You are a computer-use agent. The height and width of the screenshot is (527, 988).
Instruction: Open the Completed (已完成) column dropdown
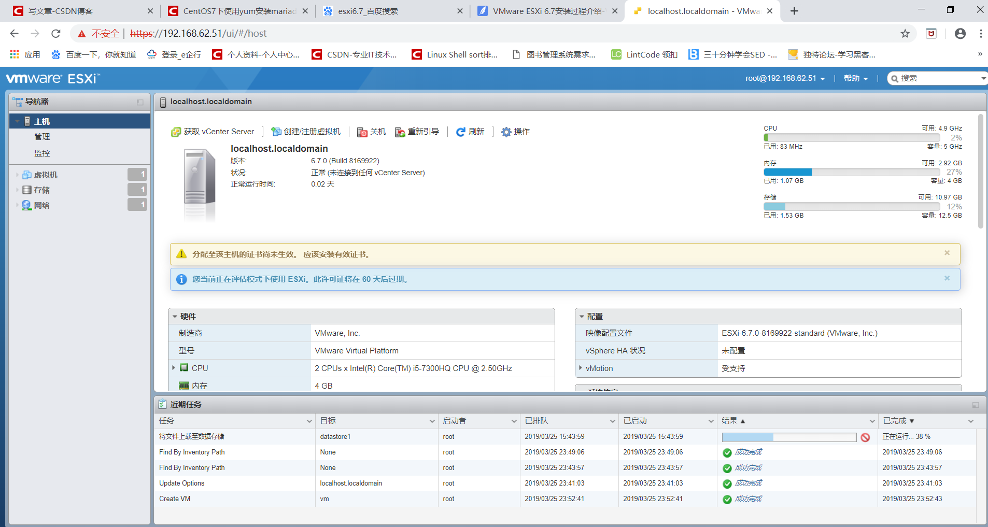[x=970, y=421]
